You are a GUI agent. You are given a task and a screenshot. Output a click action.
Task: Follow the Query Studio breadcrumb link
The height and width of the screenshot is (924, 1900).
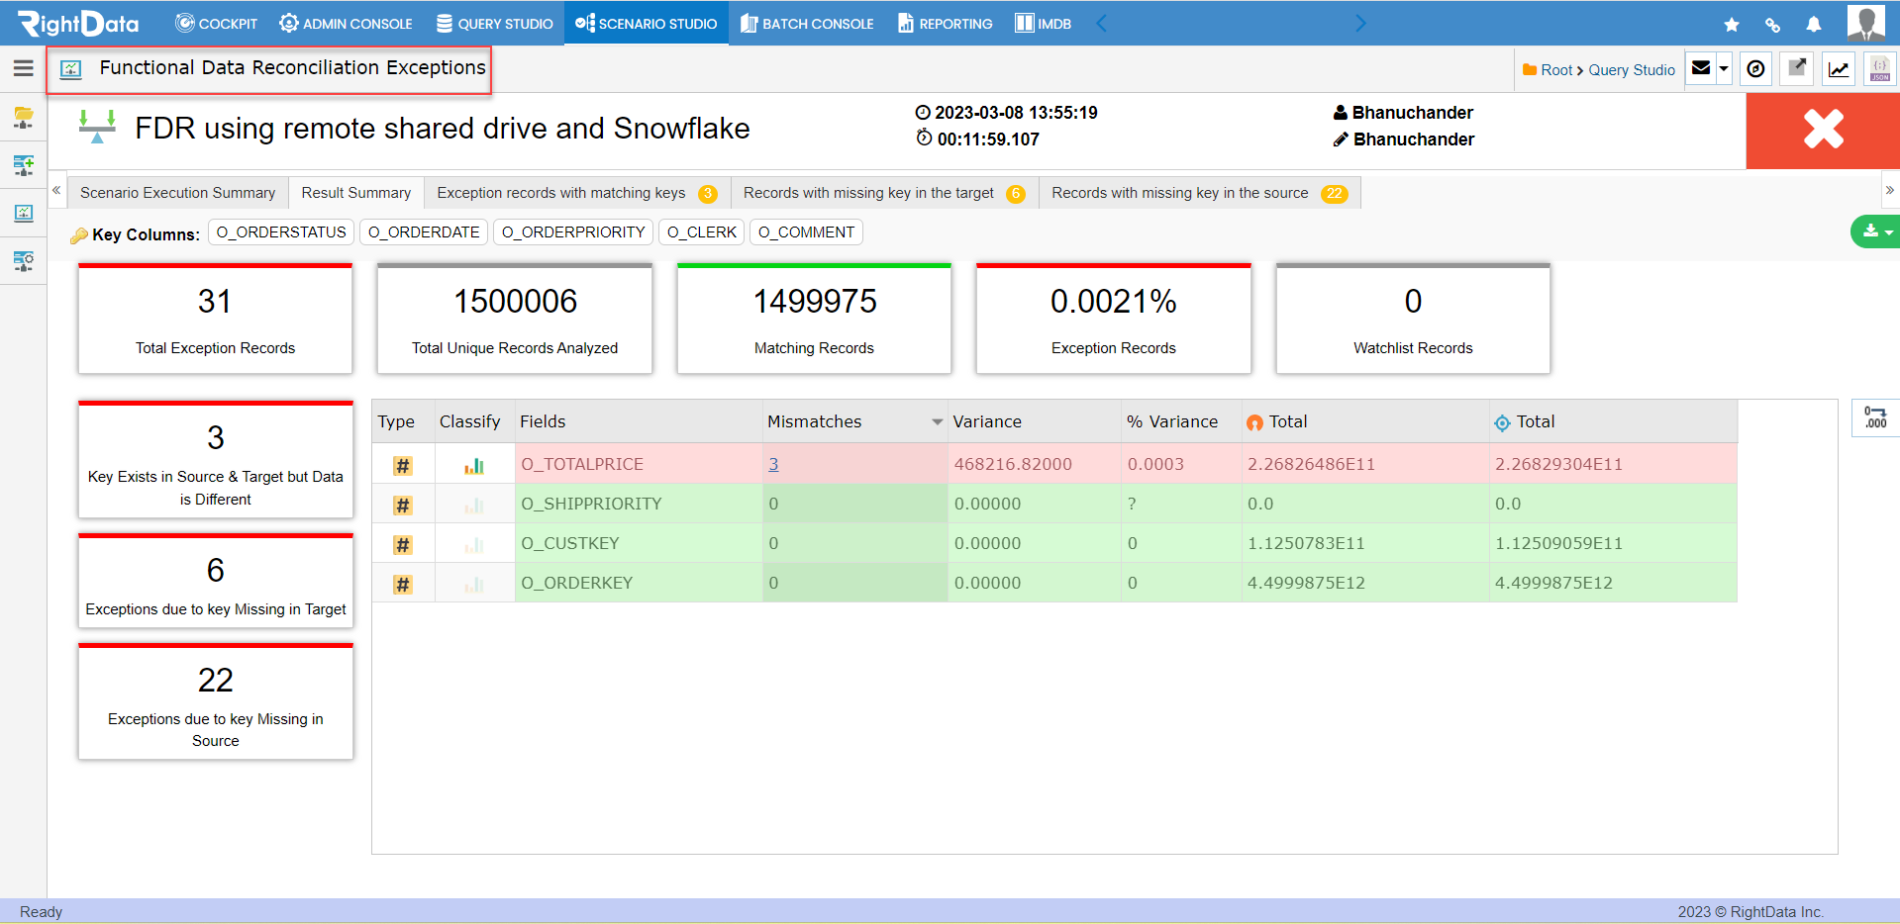coord(1632,70)
